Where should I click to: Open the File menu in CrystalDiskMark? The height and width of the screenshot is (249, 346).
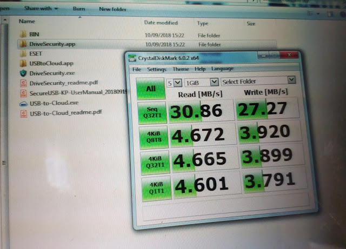[x=137, y=70]
